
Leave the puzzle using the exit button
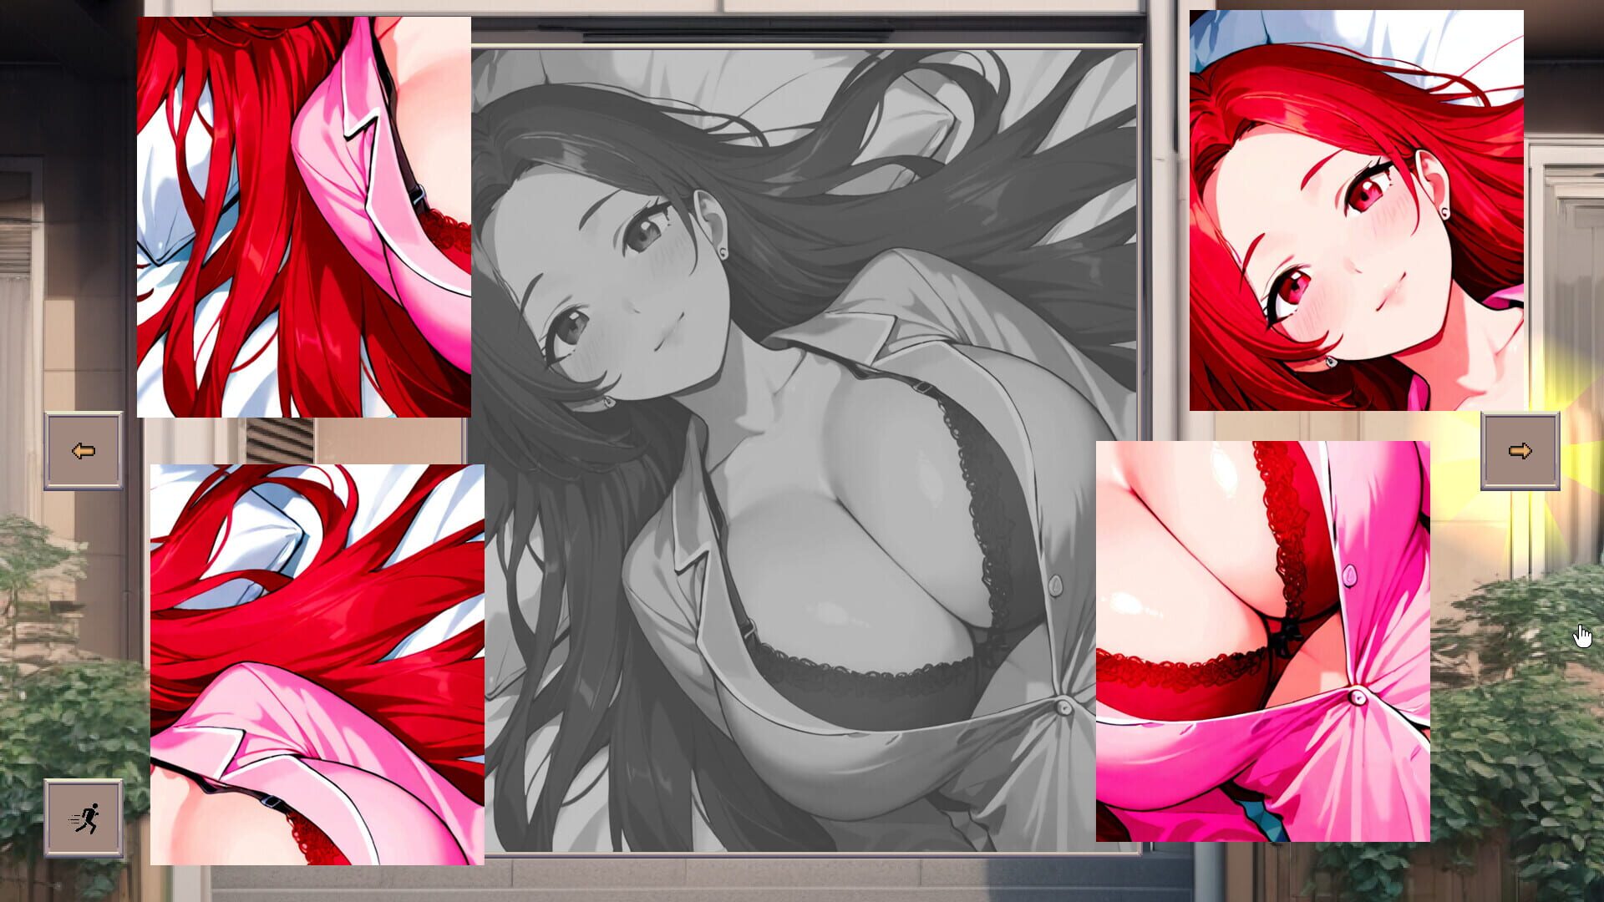pyautogui.click(x=84, y=818)
